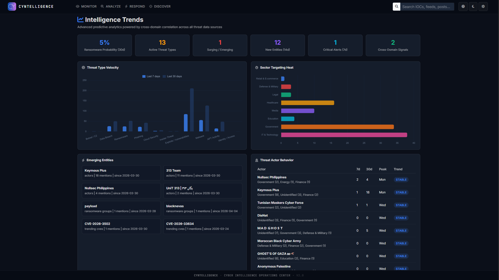Open the Keymous Plus emerging entity card
Screen dimensions: 499x280
click(x=121, y=173)
